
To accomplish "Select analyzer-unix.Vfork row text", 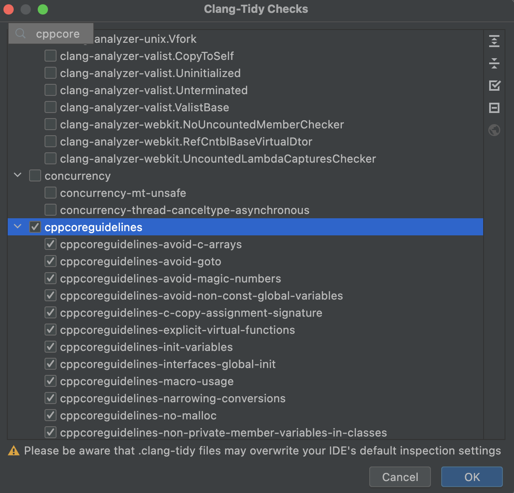I will pos(145,39).
